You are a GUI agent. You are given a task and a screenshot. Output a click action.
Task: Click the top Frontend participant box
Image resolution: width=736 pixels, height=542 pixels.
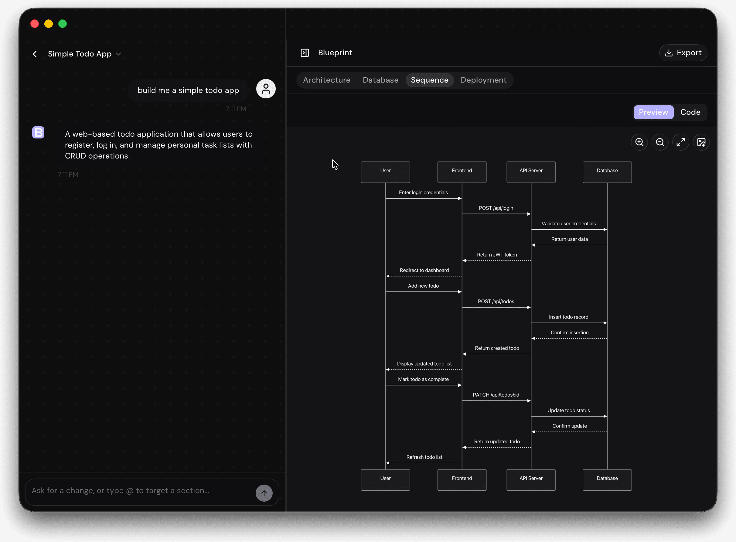(x=462, y=172)
